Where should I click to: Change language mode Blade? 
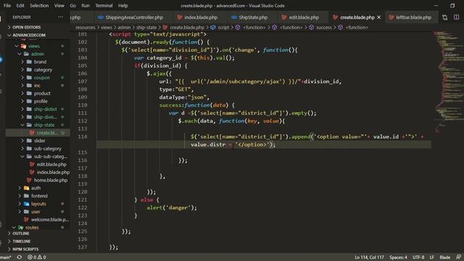coord(444,257)
